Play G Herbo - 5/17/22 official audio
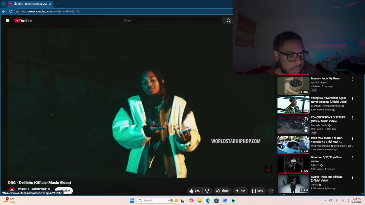365x205 pixels. coord(327,159)
